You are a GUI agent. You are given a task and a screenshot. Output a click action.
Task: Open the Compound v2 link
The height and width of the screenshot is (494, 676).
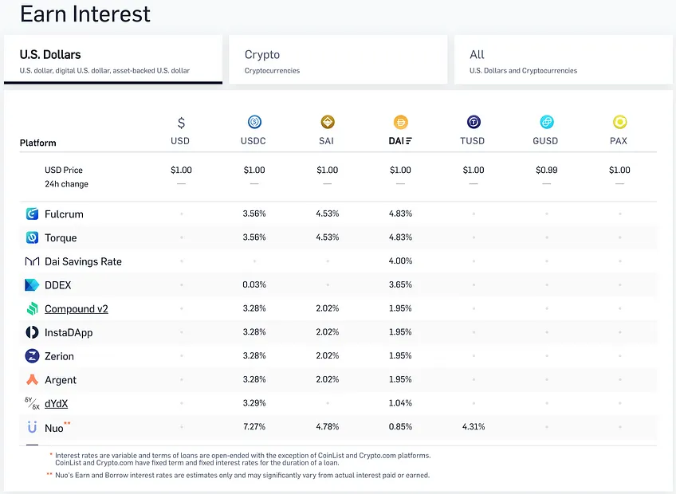(77, 309)
